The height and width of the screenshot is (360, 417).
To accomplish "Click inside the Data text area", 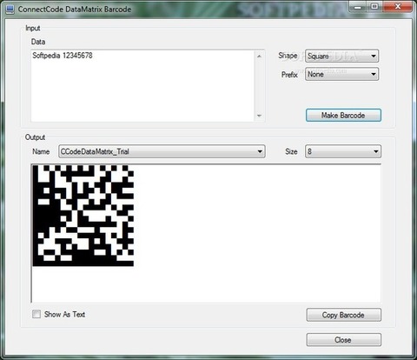I will pyautogui.click(x=142, y=86).
